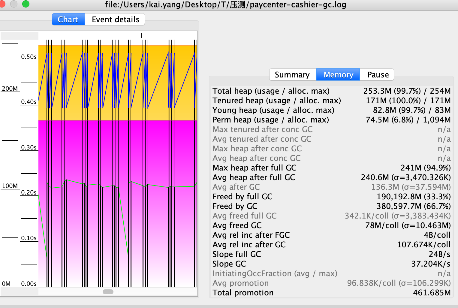Click the value '4B/coll'
Viewport: 458px width, 308px height.
point(437,235)
